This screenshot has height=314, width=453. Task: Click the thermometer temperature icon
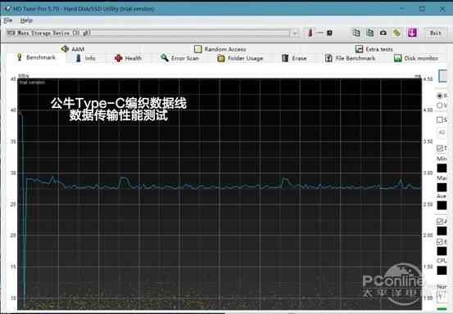[310, 33]
